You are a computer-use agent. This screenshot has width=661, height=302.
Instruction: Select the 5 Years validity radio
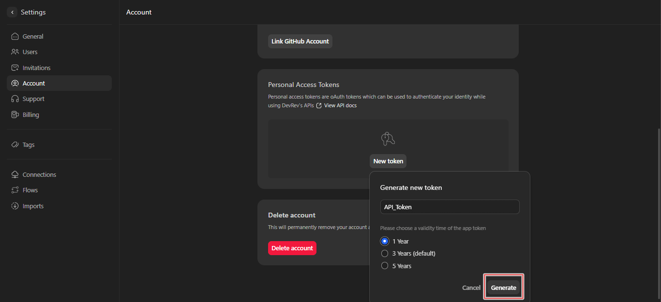point(385,266)
